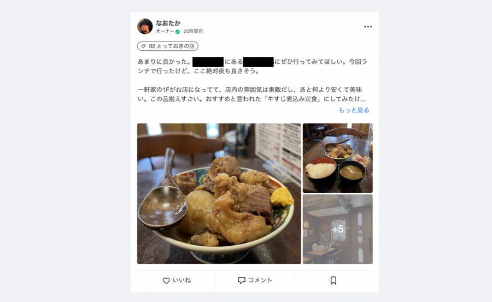The width and height of the screenshot is (492, 302).
Task: Bookmark this post with the bookmark icon
Action: 333,280
